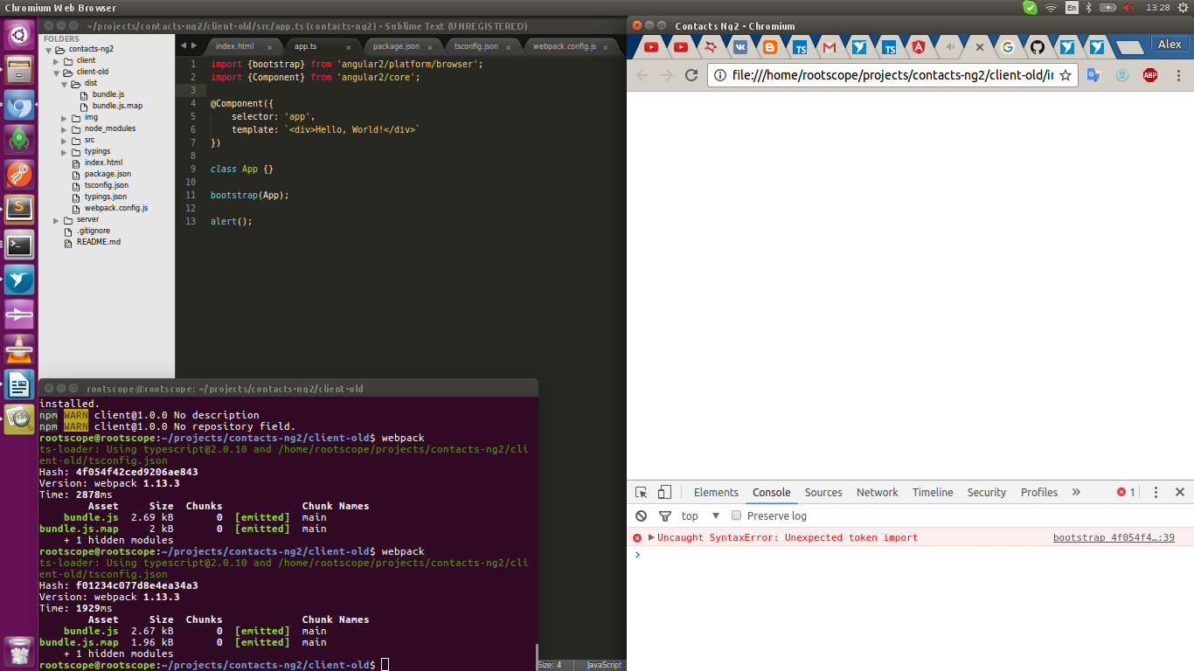Viewport: 1194px width, 671px height.
Task: Click the Chromium icon in the launcher
Action: tap(19, 105)
